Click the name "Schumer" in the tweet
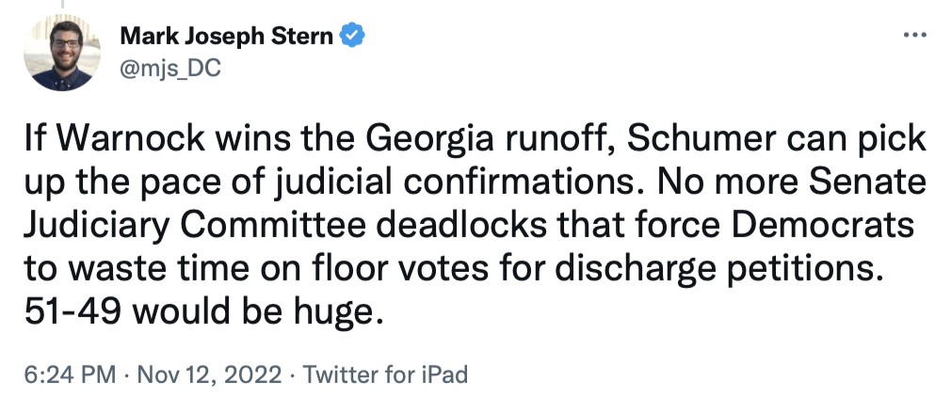Viewport: 951px width, 399px height. (x=698, y=139)
